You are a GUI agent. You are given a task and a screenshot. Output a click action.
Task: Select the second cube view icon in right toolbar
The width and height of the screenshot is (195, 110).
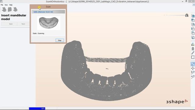(193, 20)
